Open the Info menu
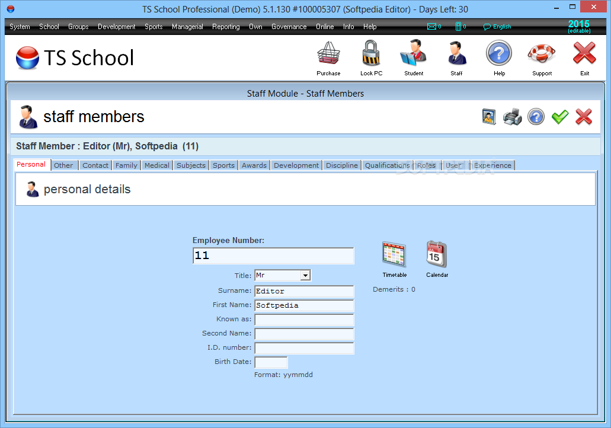The image size is (611, 428). tap(348, 27)
